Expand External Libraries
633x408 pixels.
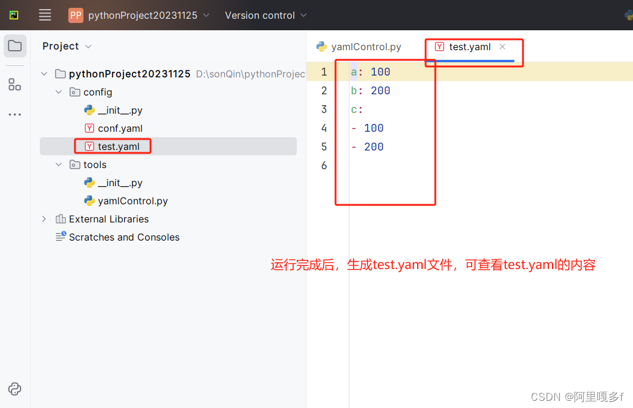click(x=43, y=219)
